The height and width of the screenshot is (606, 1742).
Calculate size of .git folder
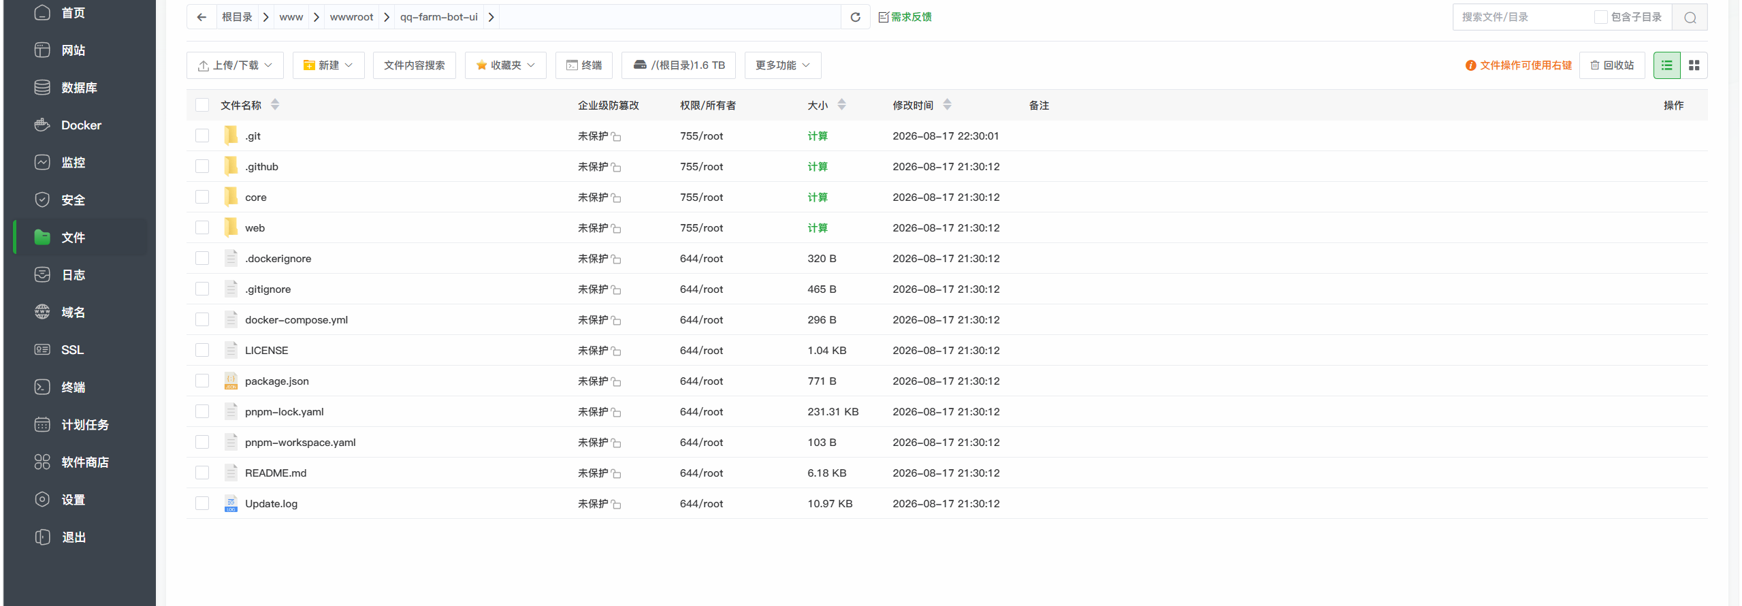tap(818, 136)
